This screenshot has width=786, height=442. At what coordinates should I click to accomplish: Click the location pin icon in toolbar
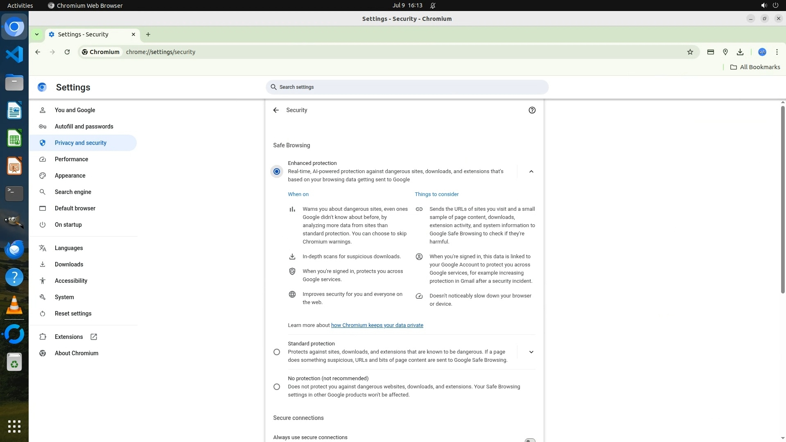click(x=725, y=52)
